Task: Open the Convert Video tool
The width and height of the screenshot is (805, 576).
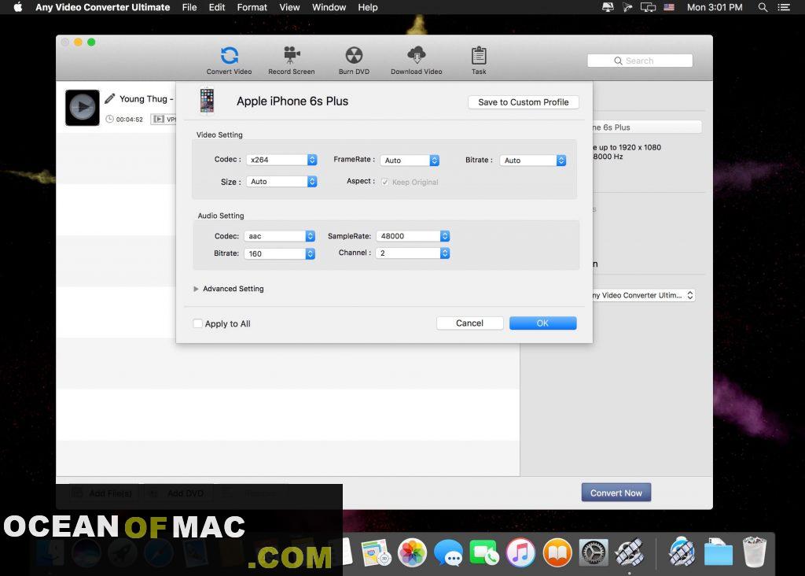Action: (229, 61)
